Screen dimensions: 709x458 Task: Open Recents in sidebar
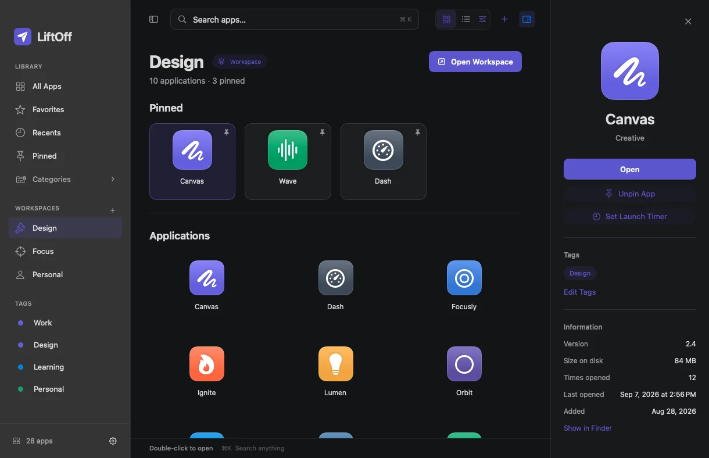65,133
